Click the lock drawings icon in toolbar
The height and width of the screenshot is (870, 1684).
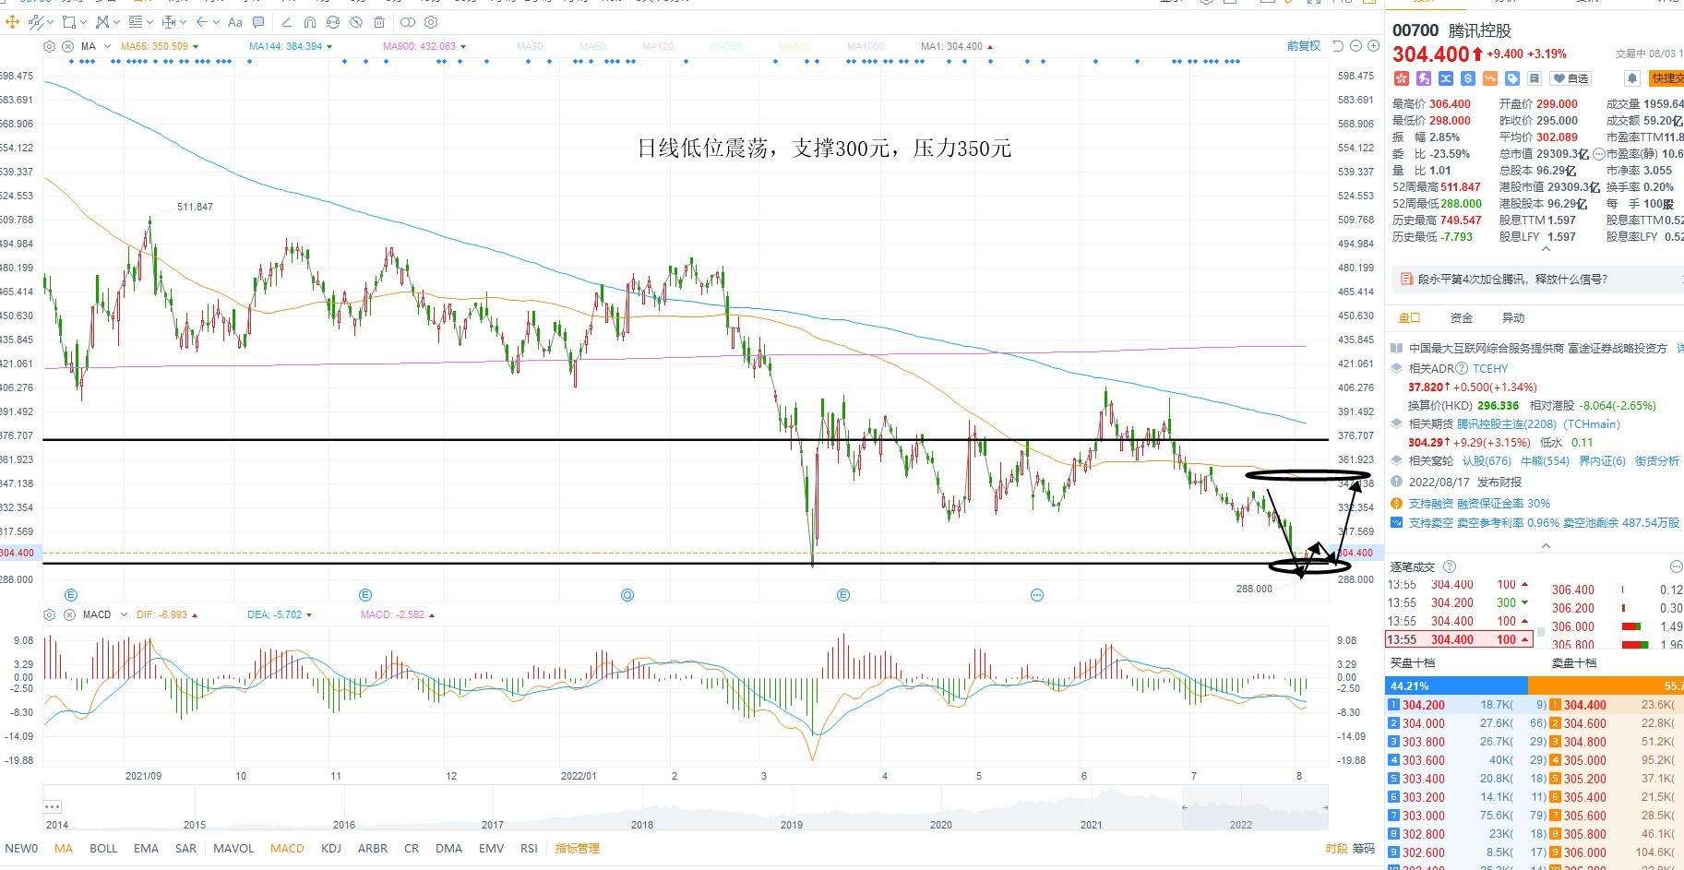(x=333, y=21)
